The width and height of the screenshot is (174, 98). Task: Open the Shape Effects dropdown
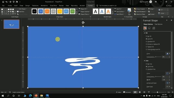(84, 14)
